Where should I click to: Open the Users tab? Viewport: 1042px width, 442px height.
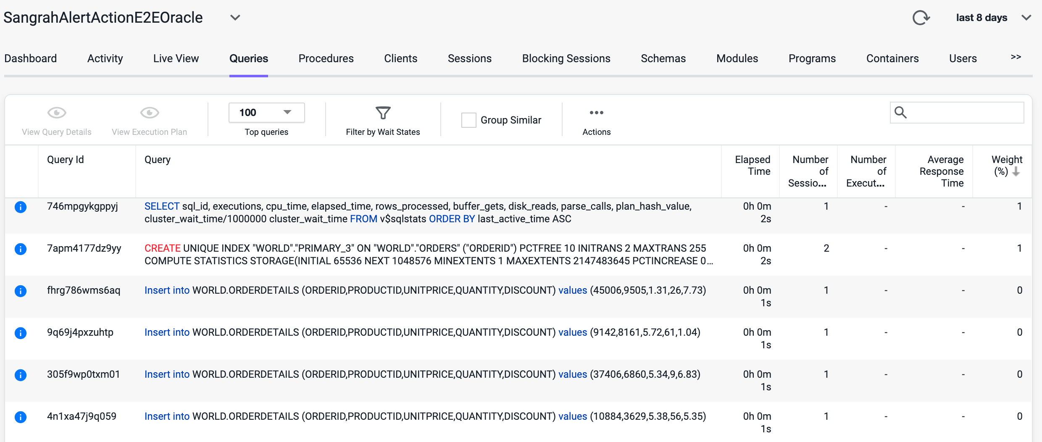pyautogui.click(x=963, y=58)
